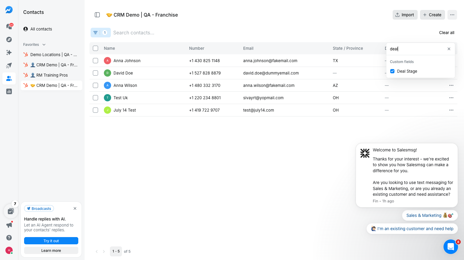The height and width of the screenshot is (260, 464).
Task: Open row actions for Anna Wilson
Action: pos(451,85)
